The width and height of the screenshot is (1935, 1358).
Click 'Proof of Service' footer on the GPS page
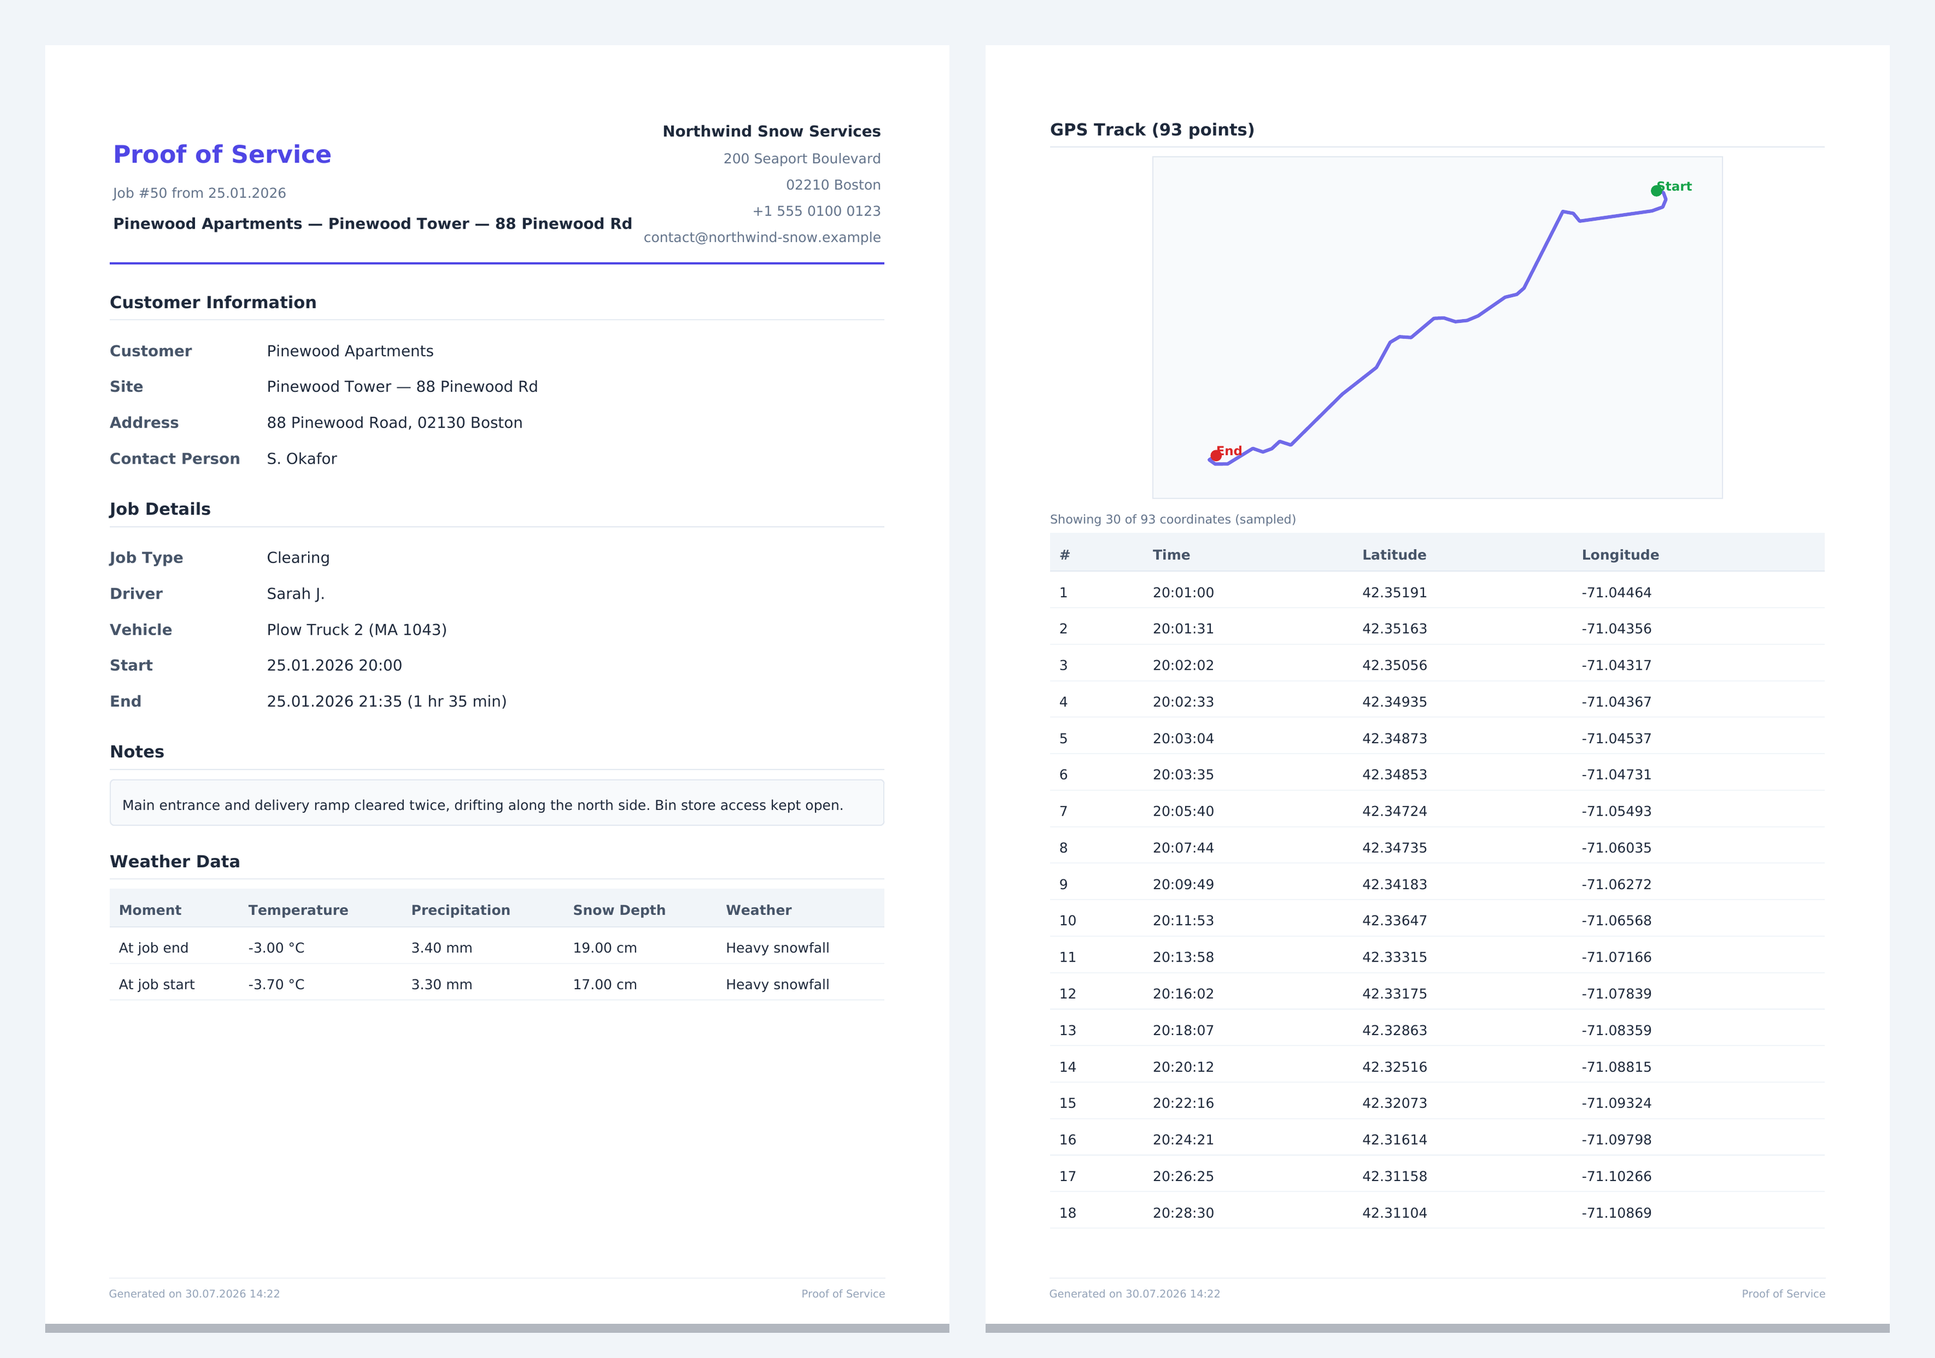coord(1783,1294)
